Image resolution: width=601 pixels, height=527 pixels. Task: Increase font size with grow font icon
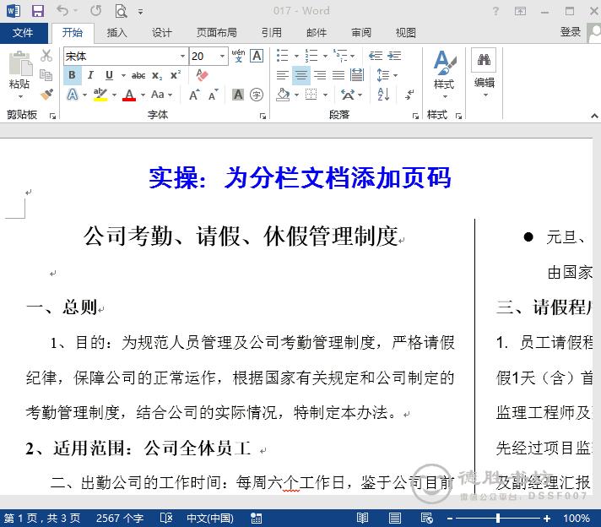point(194,95)
